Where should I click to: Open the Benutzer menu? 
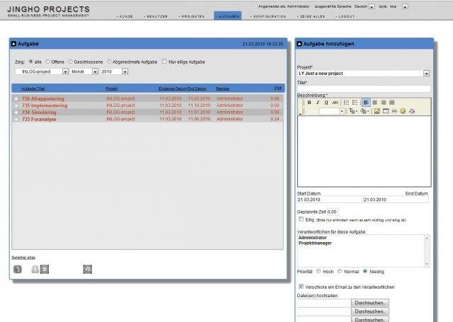(156, 16)
